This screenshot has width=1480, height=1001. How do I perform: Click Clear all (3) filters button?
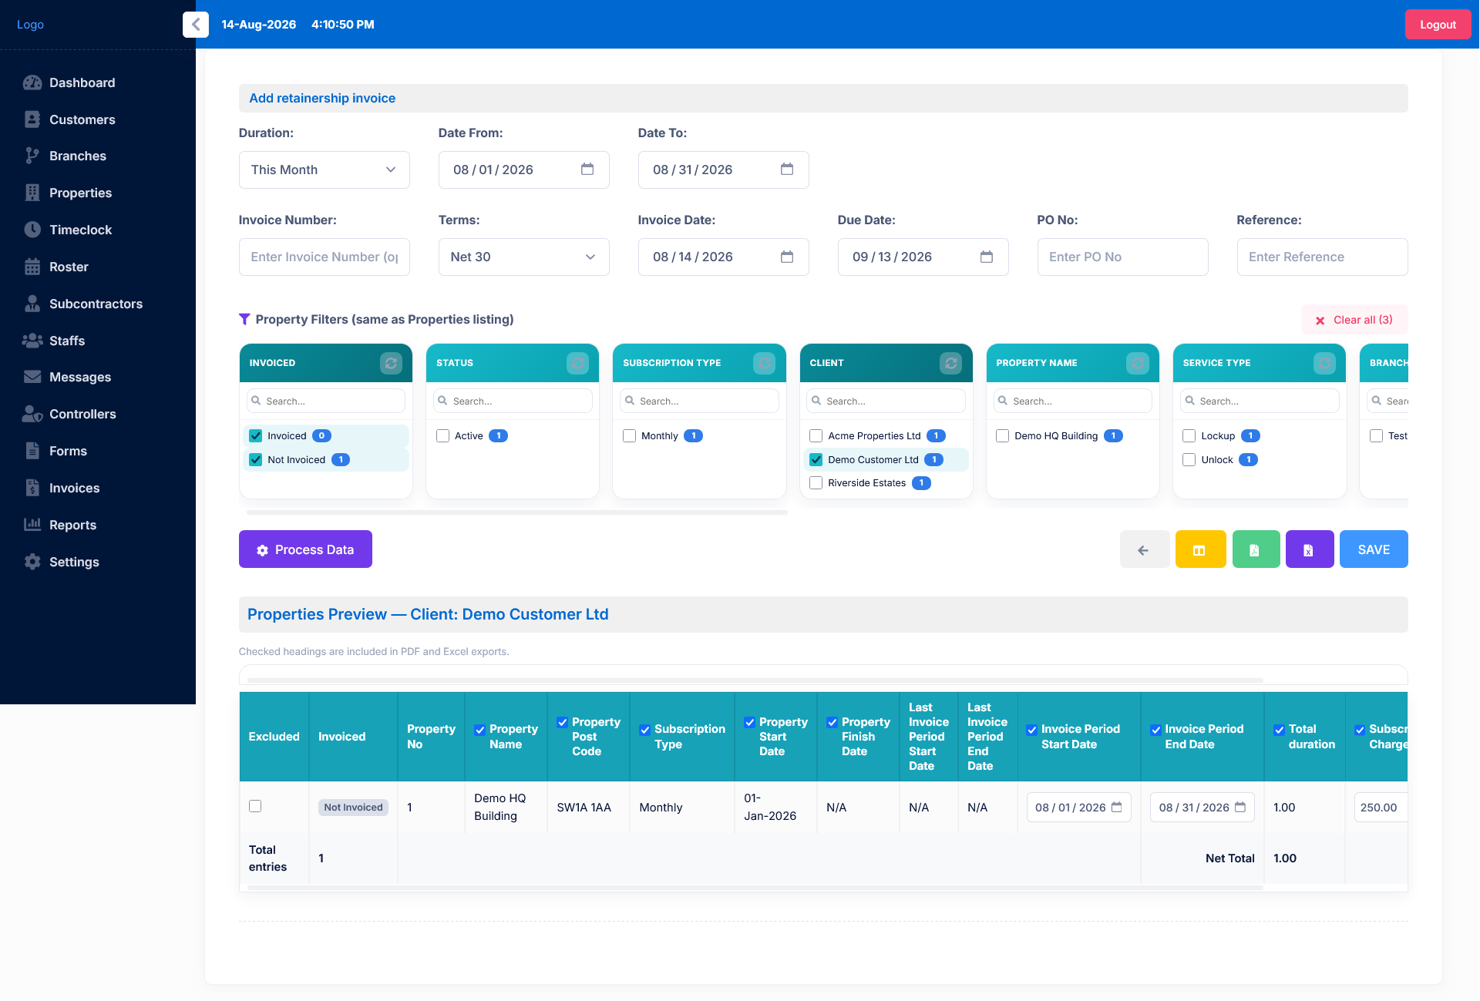1354,320
